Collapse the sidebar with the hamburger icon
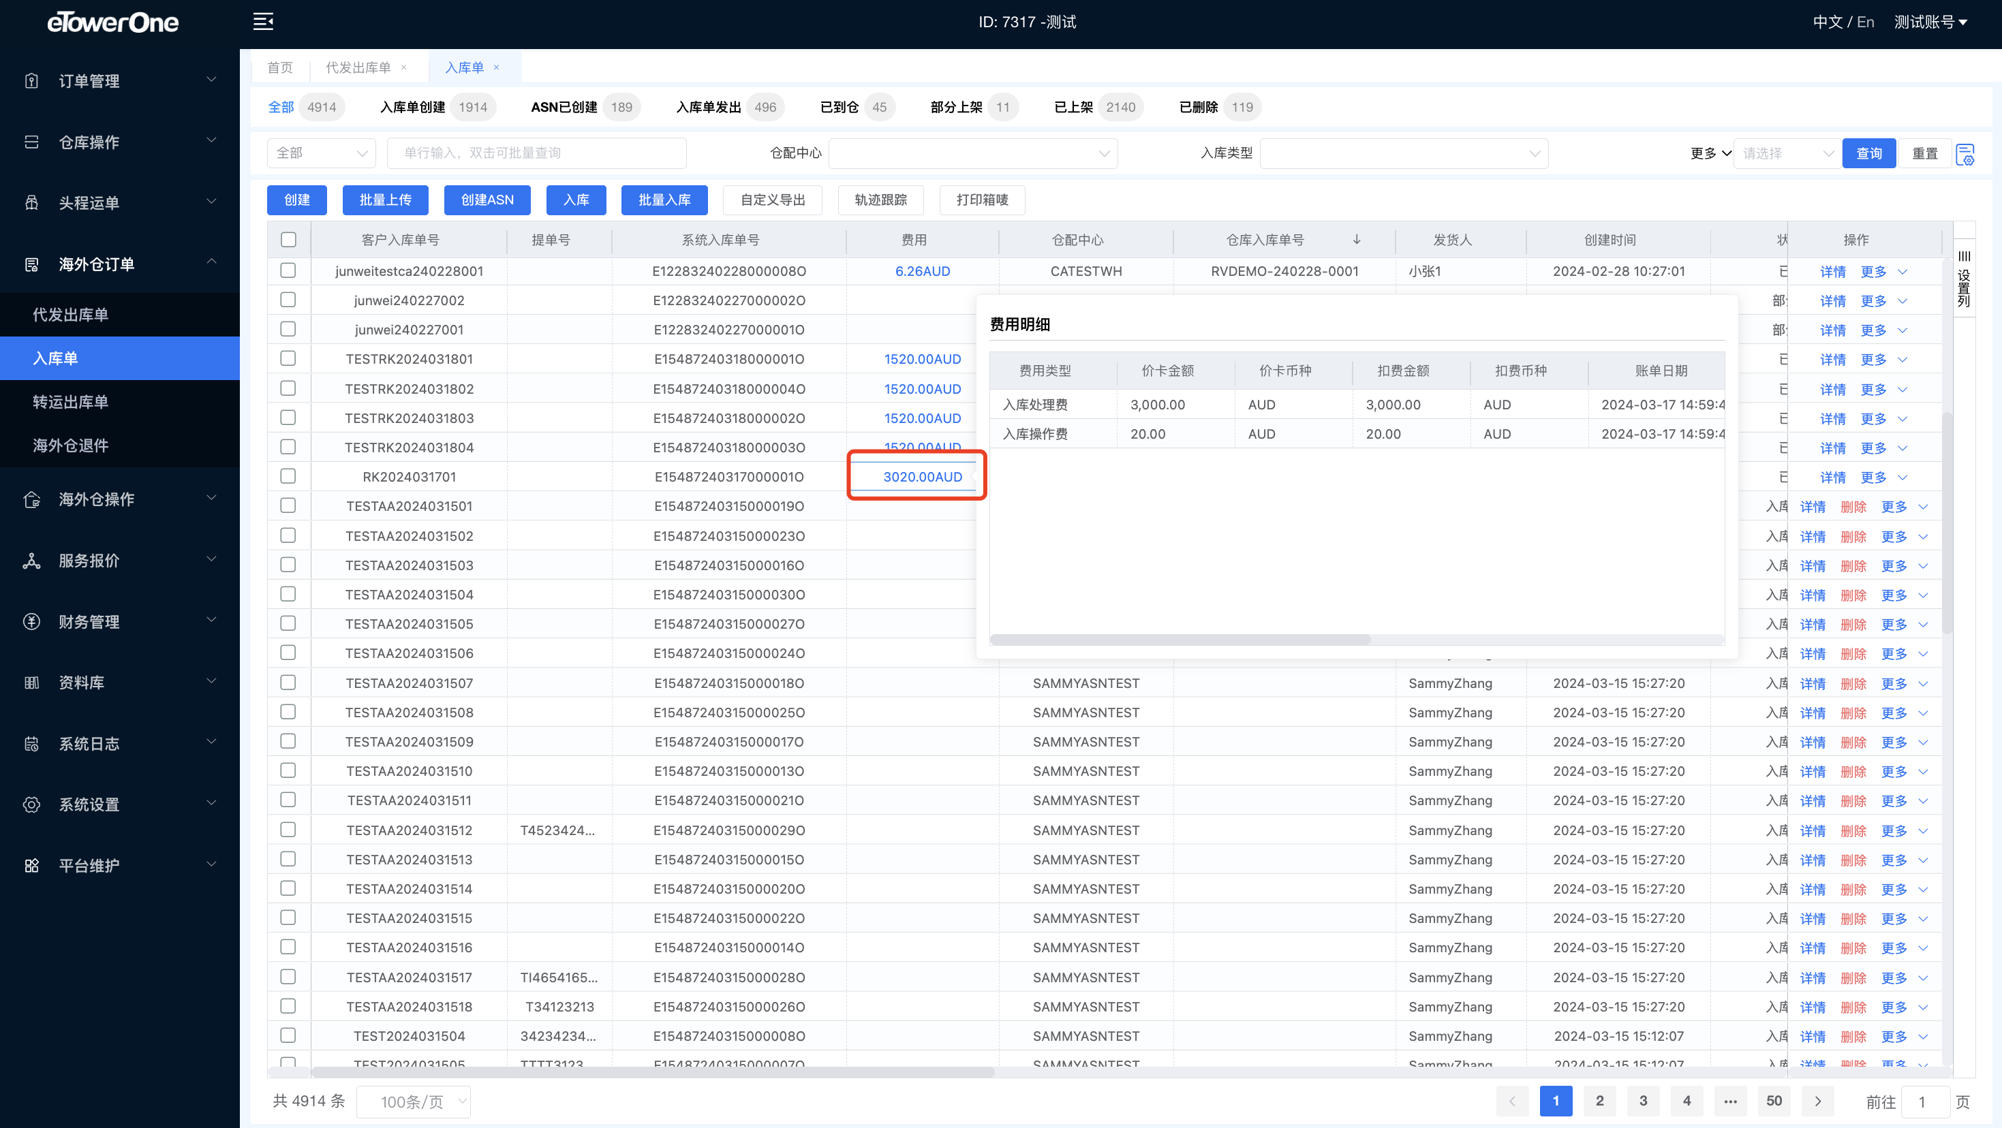The height and width of the screenshot is (1128, 2002). (x=262, y=22)
